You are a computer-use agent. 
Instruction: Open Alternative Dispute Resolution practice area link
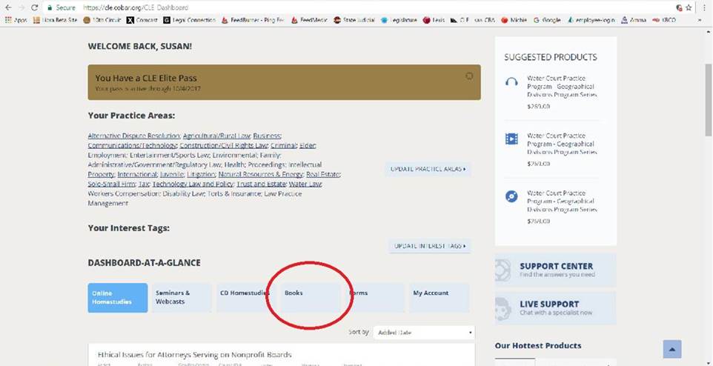(x=134, y=136)
